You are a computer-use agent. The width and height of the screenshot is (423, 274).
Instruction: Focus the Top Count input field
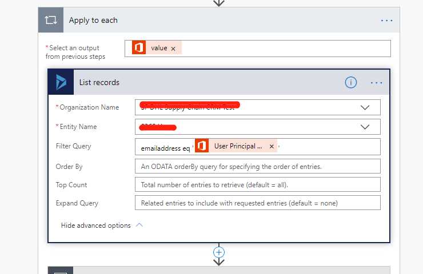point(257,184)
